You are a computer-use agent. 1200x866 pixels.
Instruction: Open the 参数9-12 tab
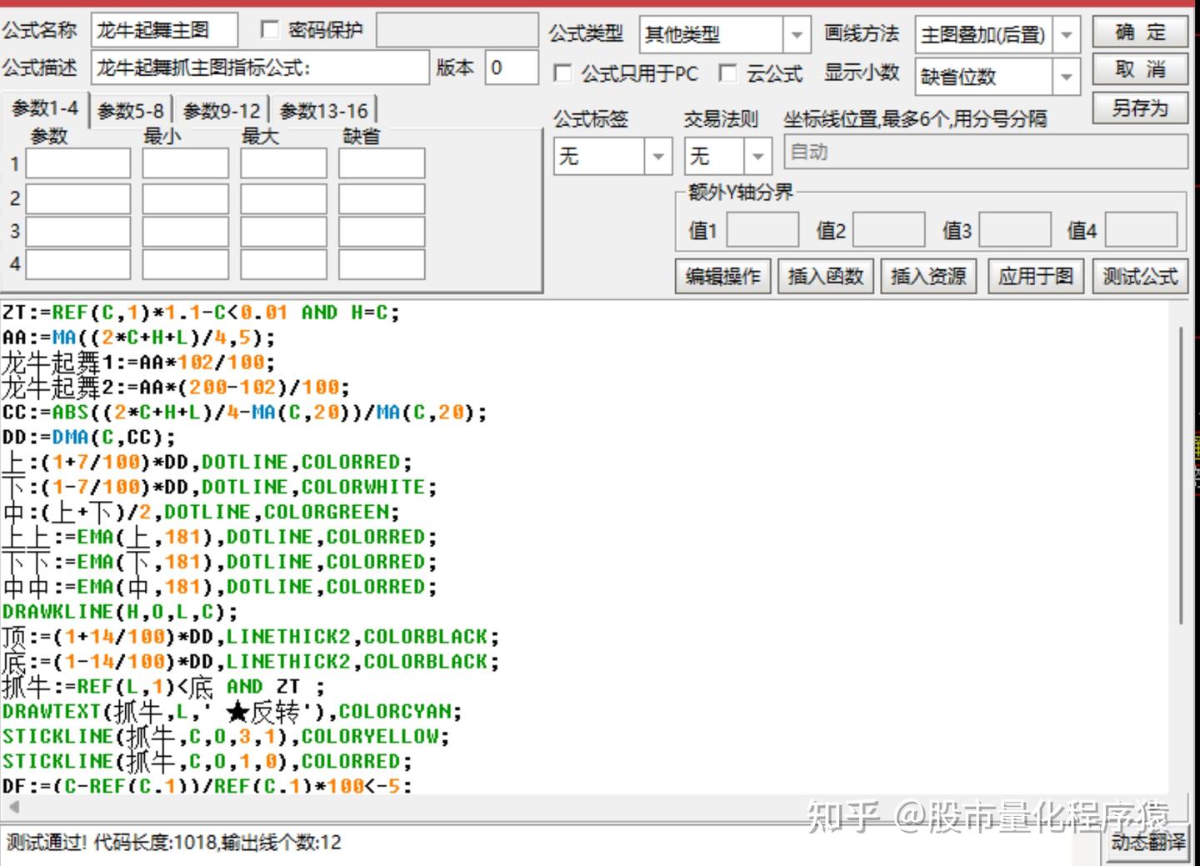(222, 111)
